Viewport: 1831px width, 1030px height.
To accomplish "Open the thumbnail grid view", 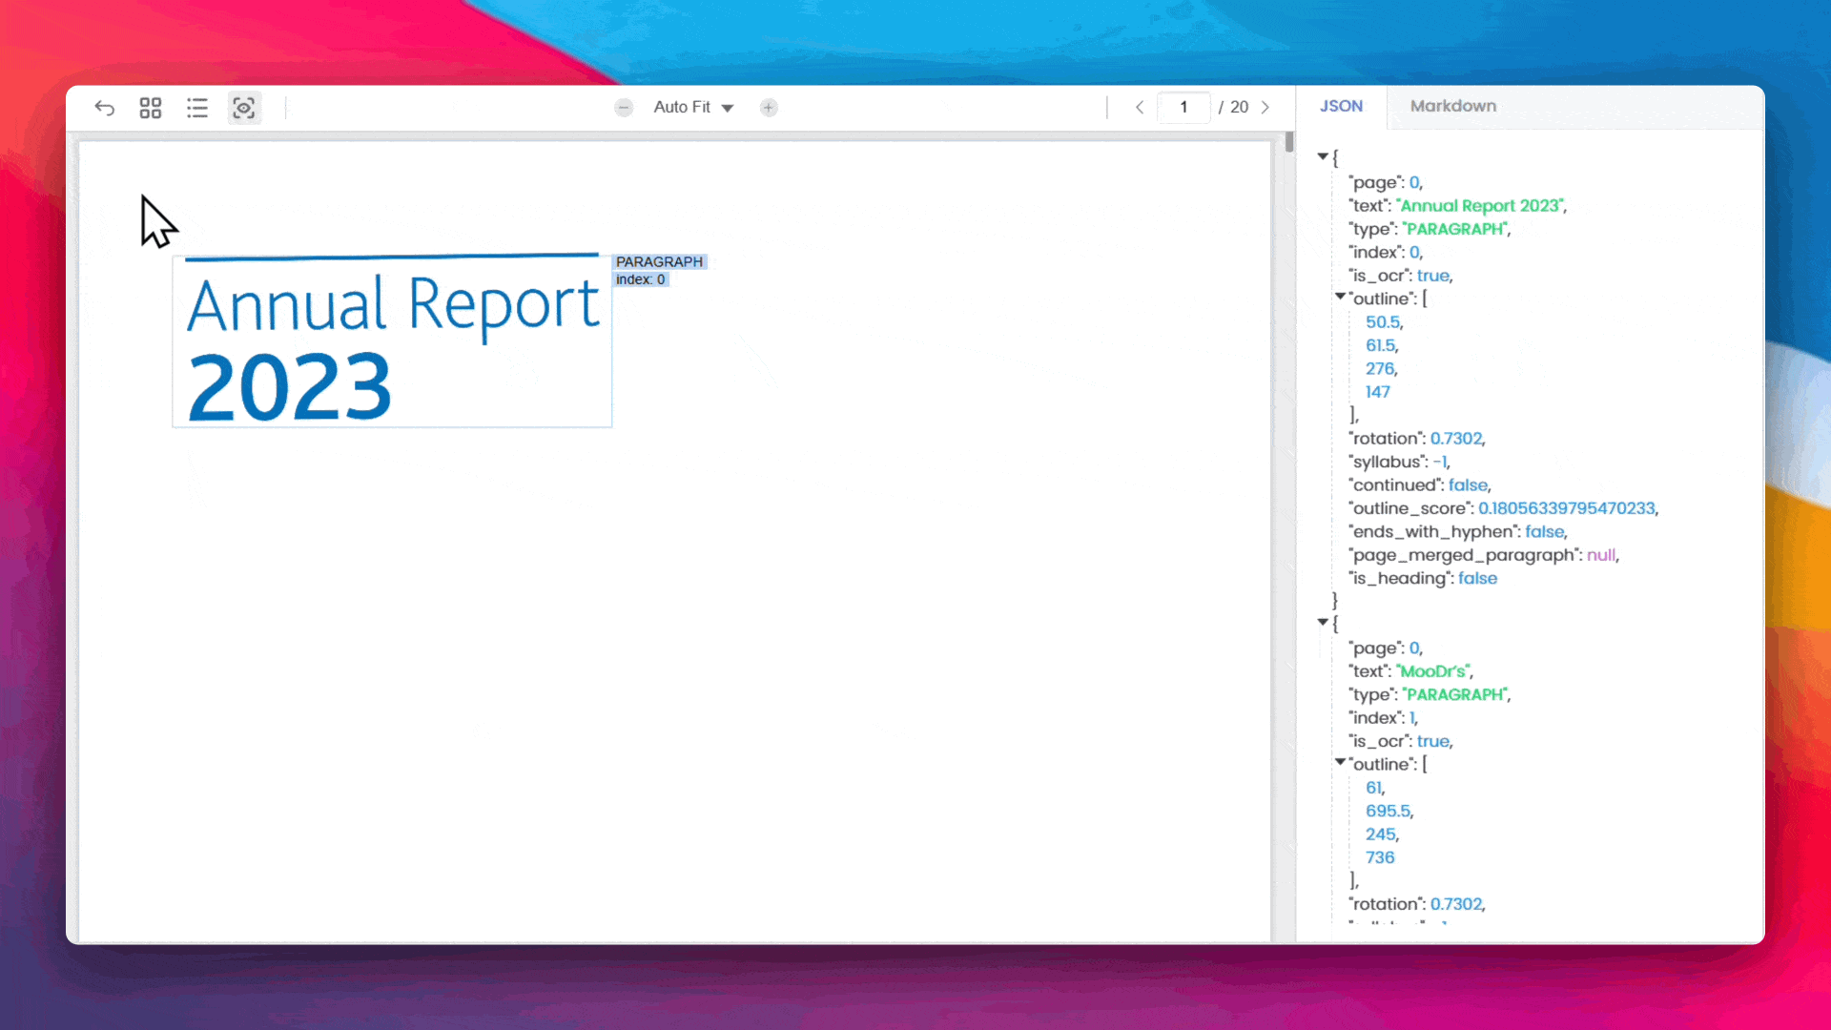I will (151, 108).
